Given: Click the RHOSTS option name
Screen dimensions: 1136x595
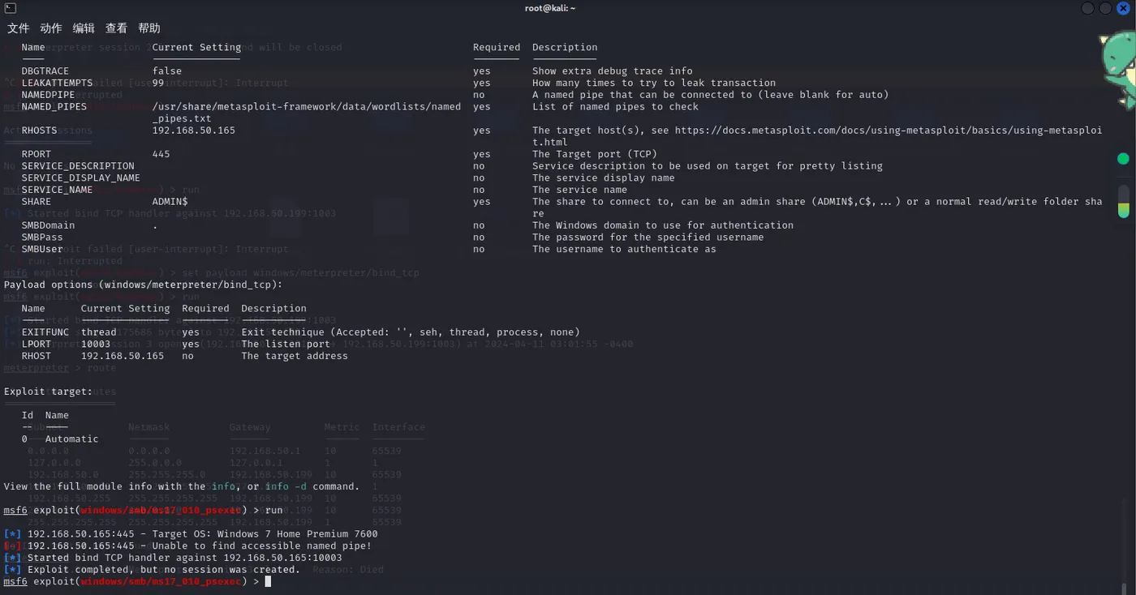Looking at the screenshot, I should point(40,131).
